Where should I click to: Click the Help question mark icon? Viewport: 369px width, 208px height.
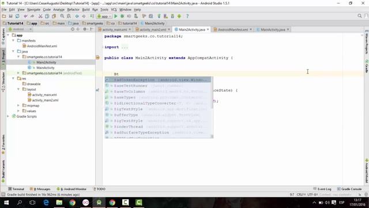click(x=187, y=16)
